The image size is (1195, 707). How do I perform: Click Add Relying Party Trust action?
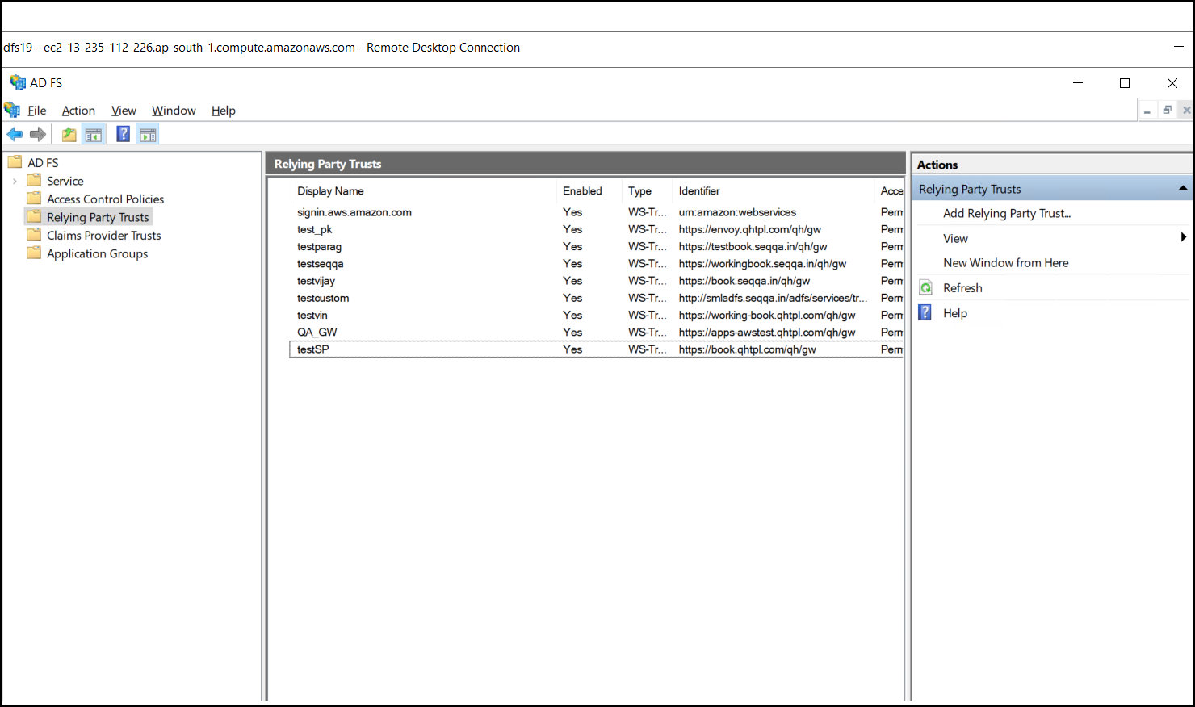1007,214
